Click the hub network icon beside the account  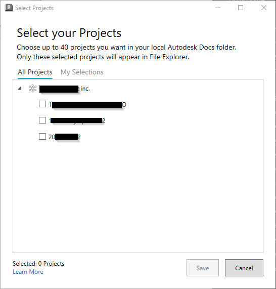(32, 89)
